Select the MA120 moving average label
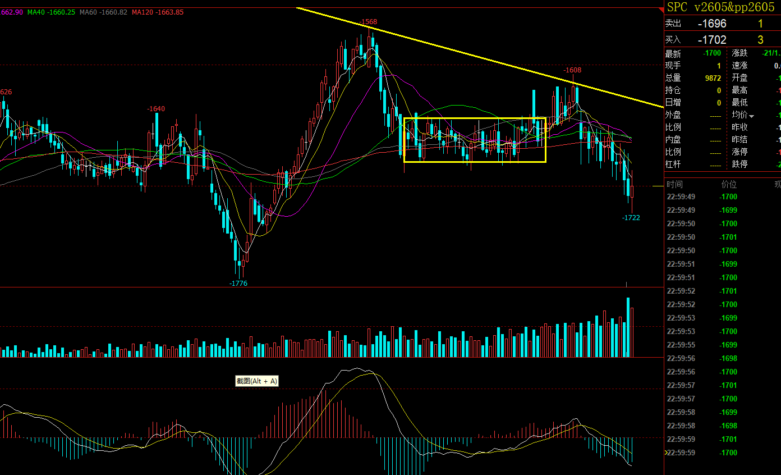This screenshot has width=781, height=475. [x=158, y=12]
